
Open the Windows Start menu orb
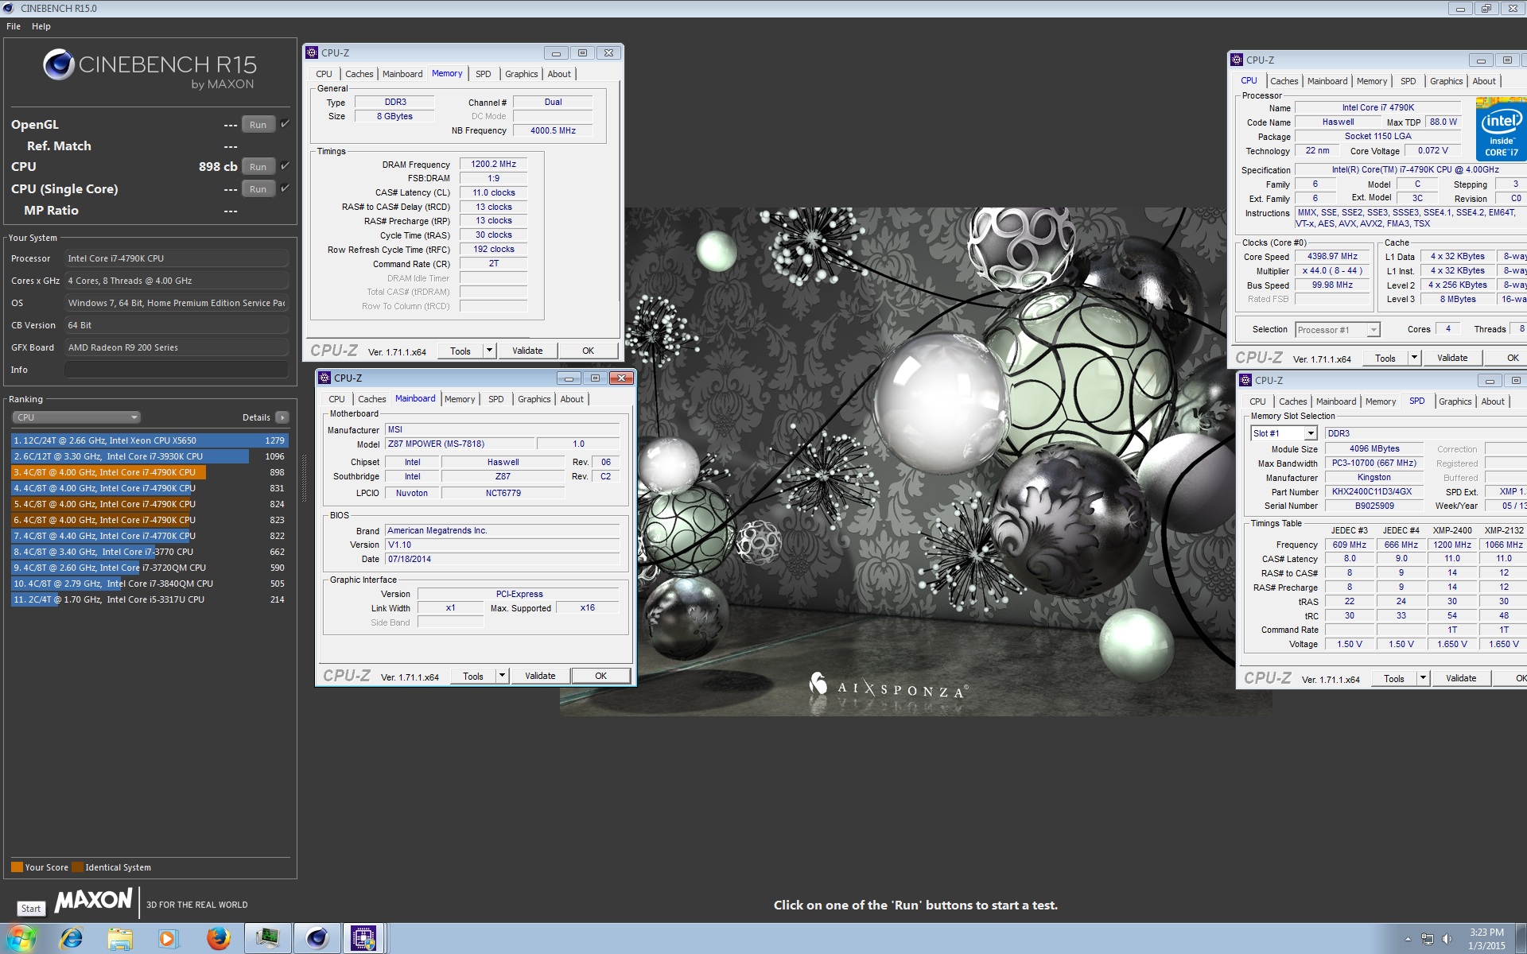tap(20, 939)
